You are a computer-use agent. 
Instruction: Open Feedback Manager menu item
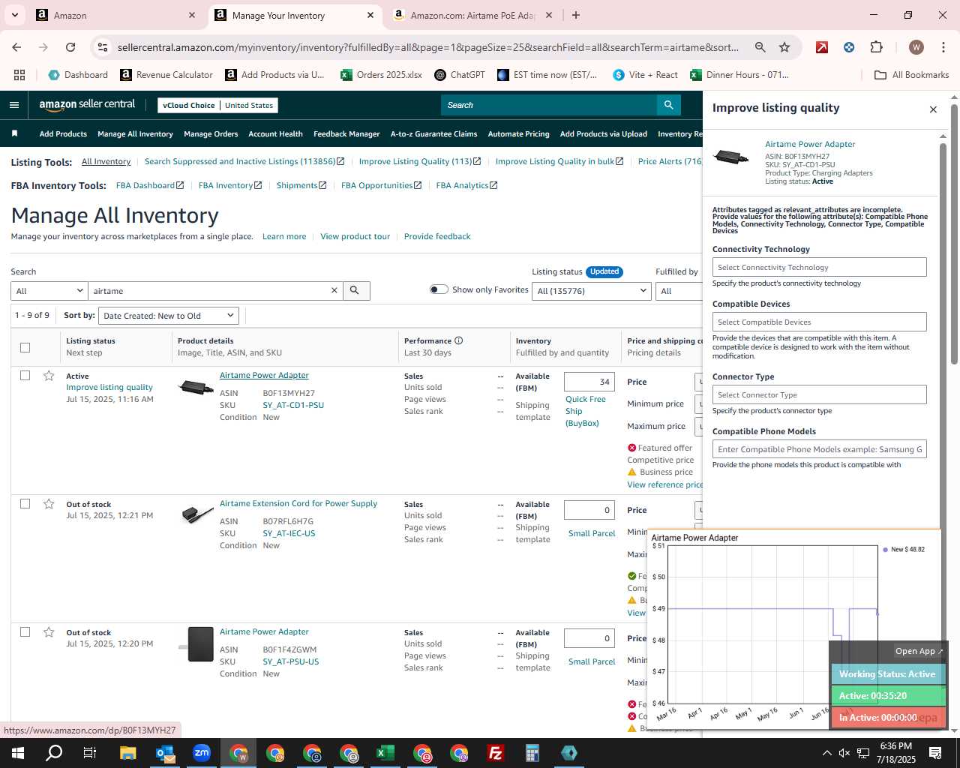[346, 134]
